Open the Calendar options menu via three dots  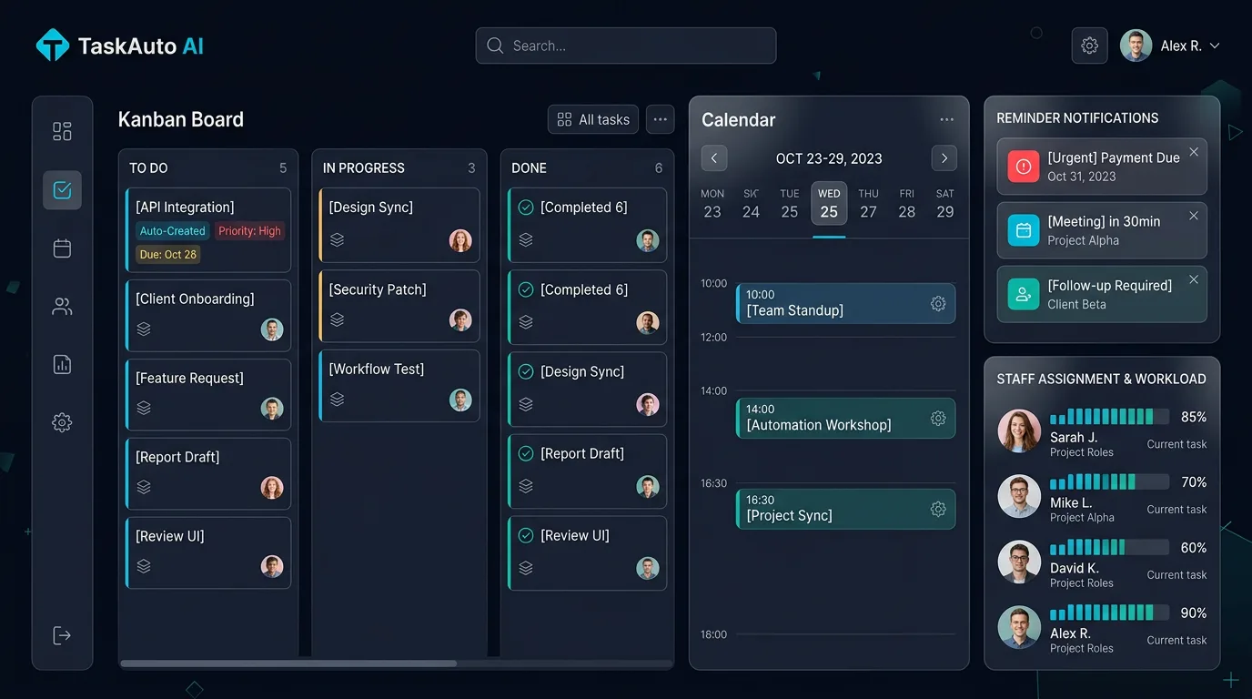pyautogui.click(x=947, y=119)
